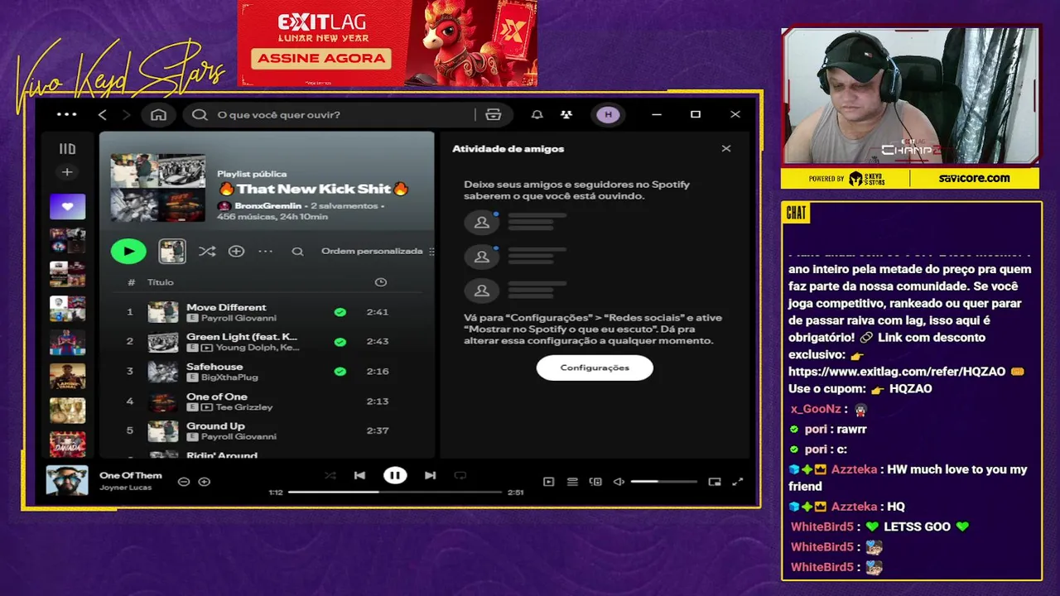The width and height of the screenshot is (1060, 596).
Task: Enter full screen player icon
Action: coord(738,482)
